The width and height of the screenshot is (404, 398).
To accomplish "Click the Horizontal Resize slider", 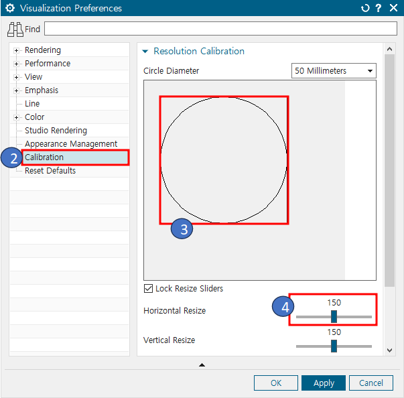I will coord(334,316).
